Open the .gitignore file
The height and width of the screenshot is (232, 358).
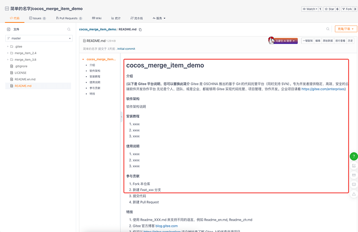[21, 66]
